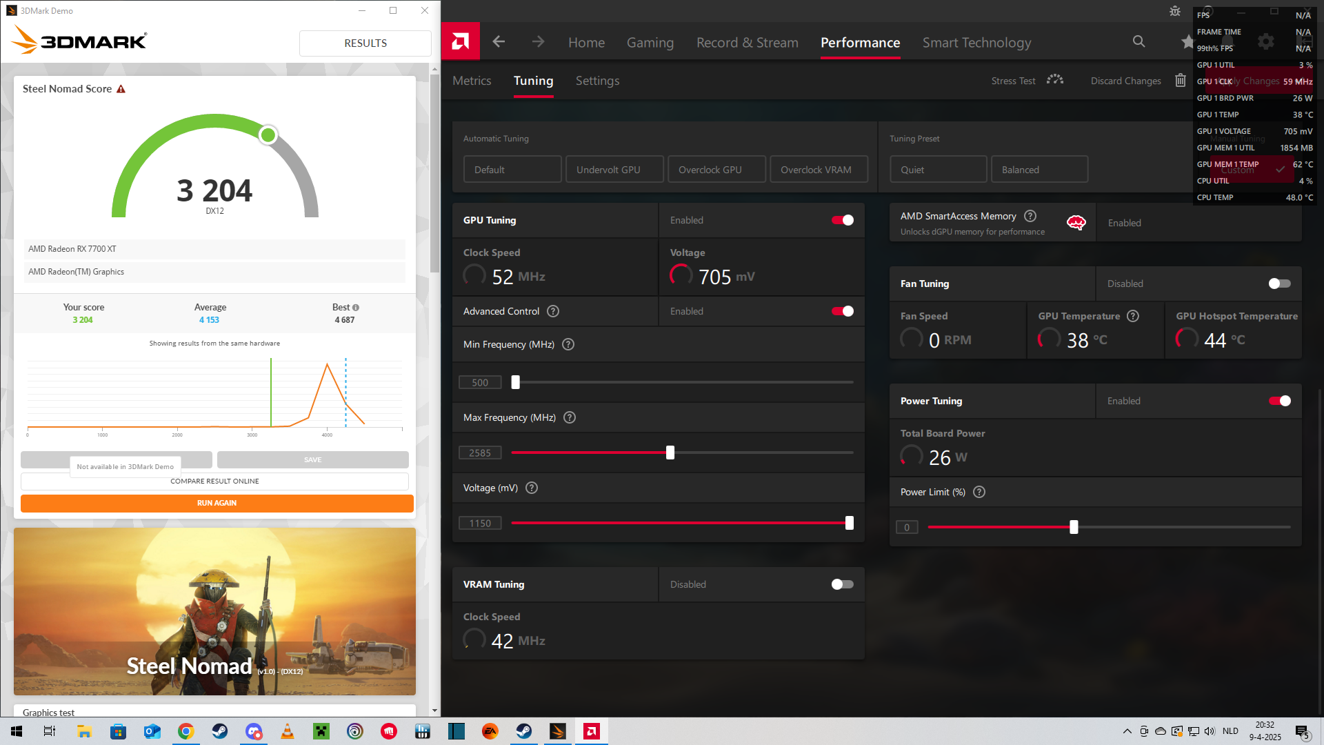Switch to the Metrics tab
This screenshot has height=745, width=1324.
coord(472,81)
